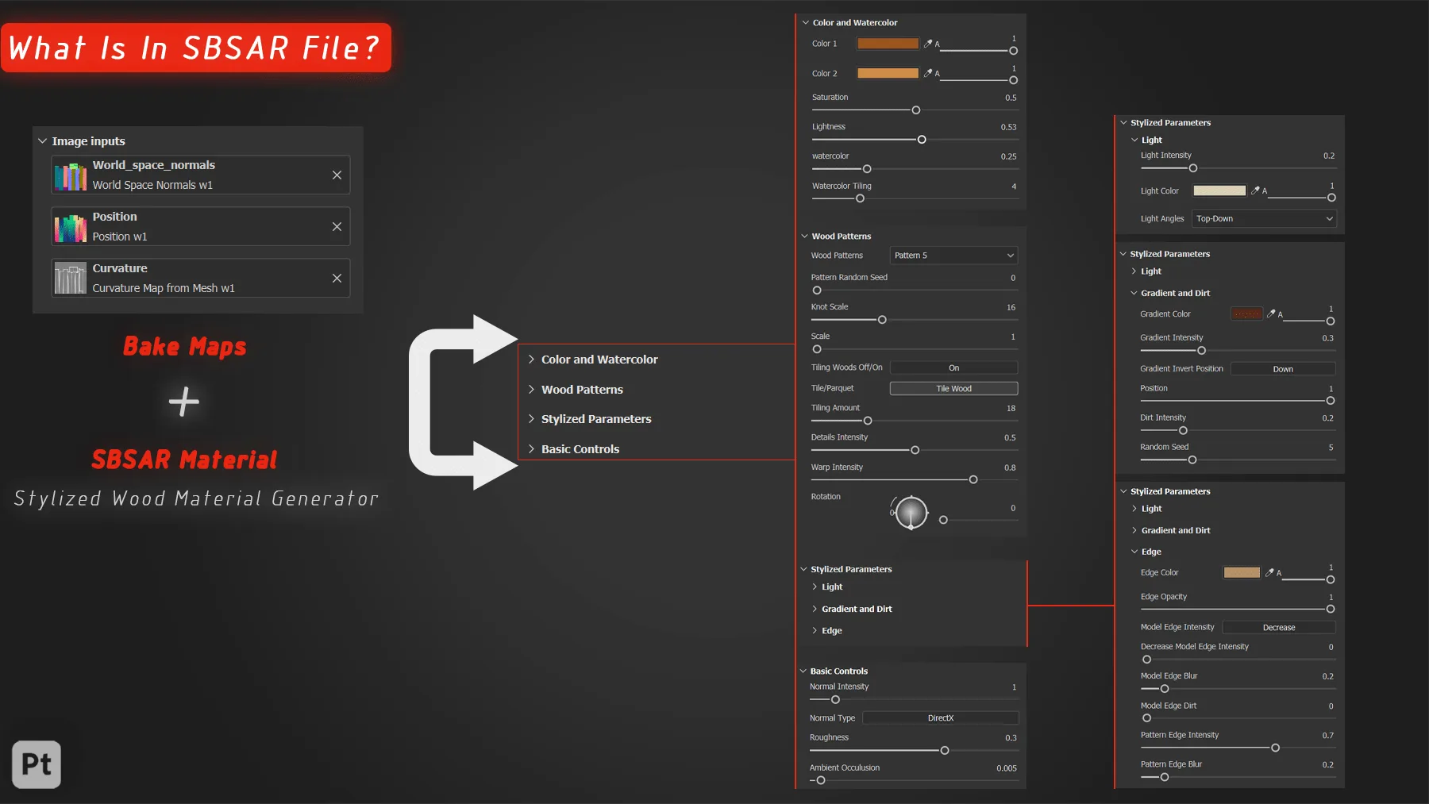Screen dimensions: 1429x804
Task: Remove the Curvature image input
Action: point(337,278)
